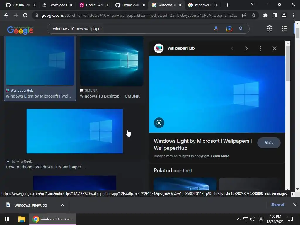Open Google quick settings gear
The height and width of the screenshot is (225, 300).
[x=270, y=28]
